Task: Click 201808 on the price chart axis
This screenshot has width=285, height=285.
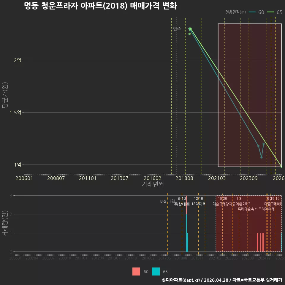Action: (184, 178)
